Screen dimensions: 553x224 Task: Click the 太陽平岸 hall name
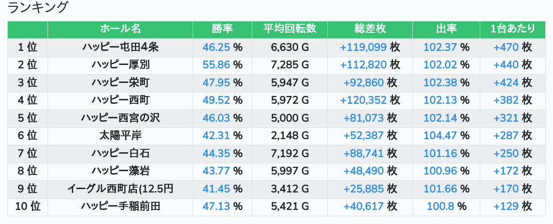pos(120,135)
